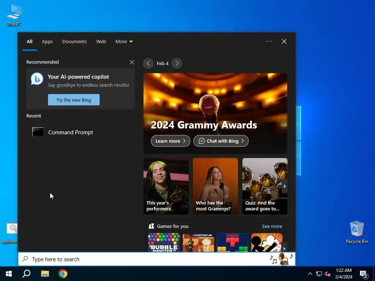Show hidden system tray icons

(310, 274)
